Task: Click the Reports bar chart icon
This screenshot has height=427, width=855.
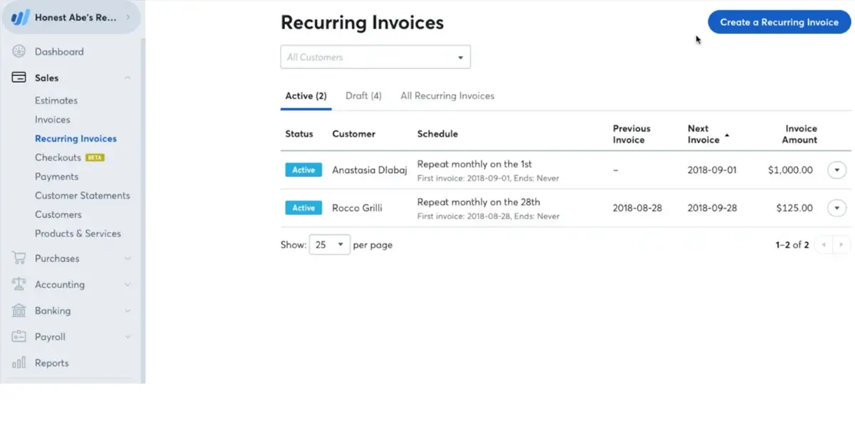Action: click(19, 363)
